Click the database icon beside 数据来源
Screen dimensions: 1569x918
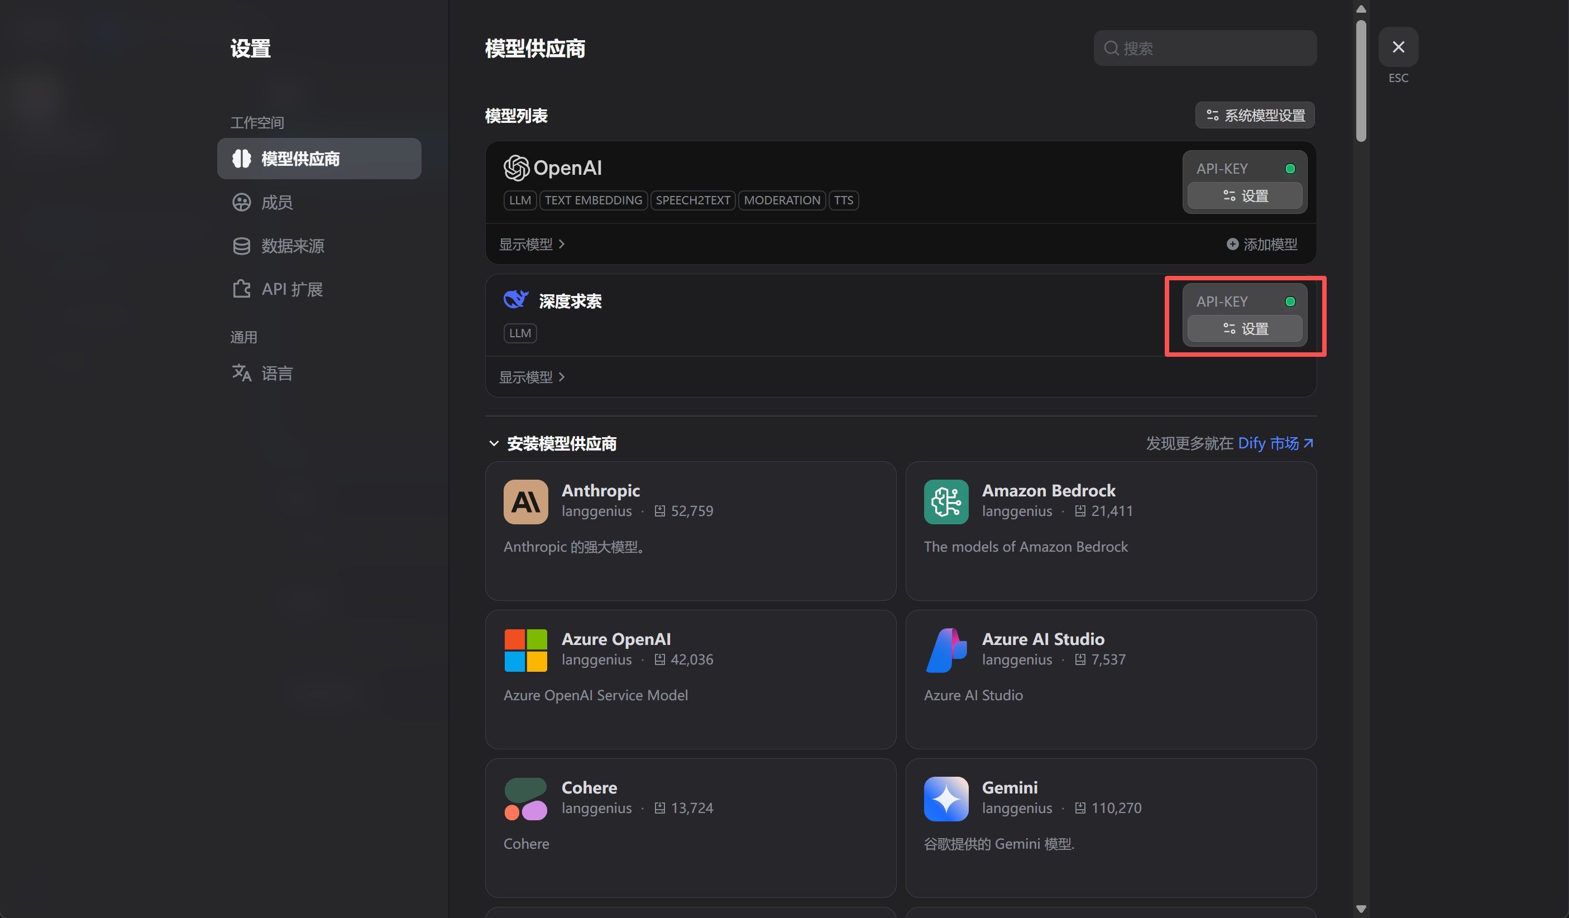pos(242,246)
